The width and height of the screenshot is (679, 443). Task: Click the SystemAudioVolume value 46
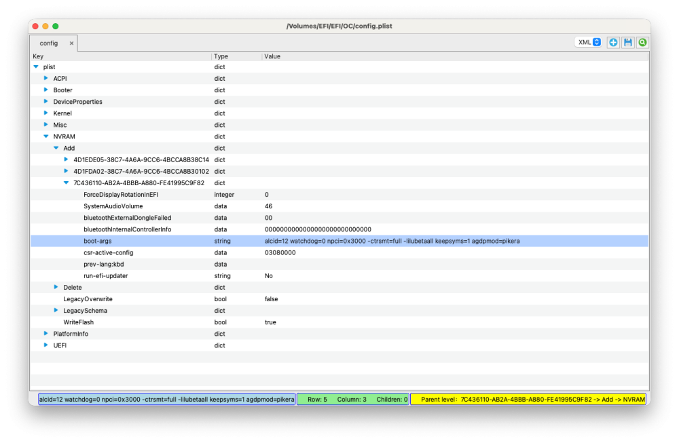(268, 206)
